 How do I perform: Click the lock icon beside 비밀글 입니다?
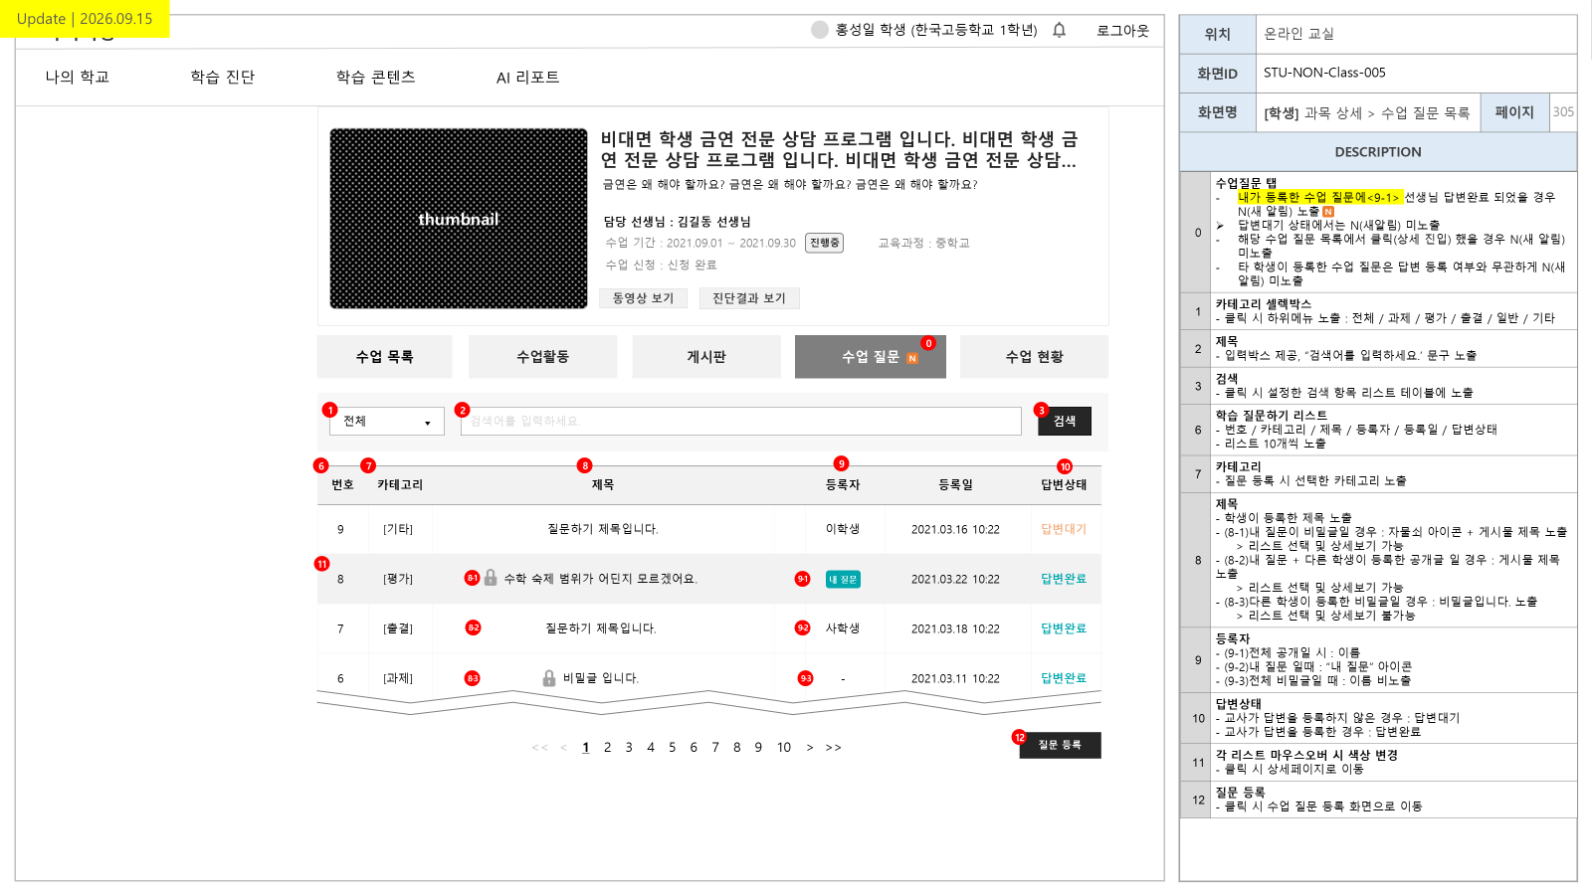click(549, 678)
